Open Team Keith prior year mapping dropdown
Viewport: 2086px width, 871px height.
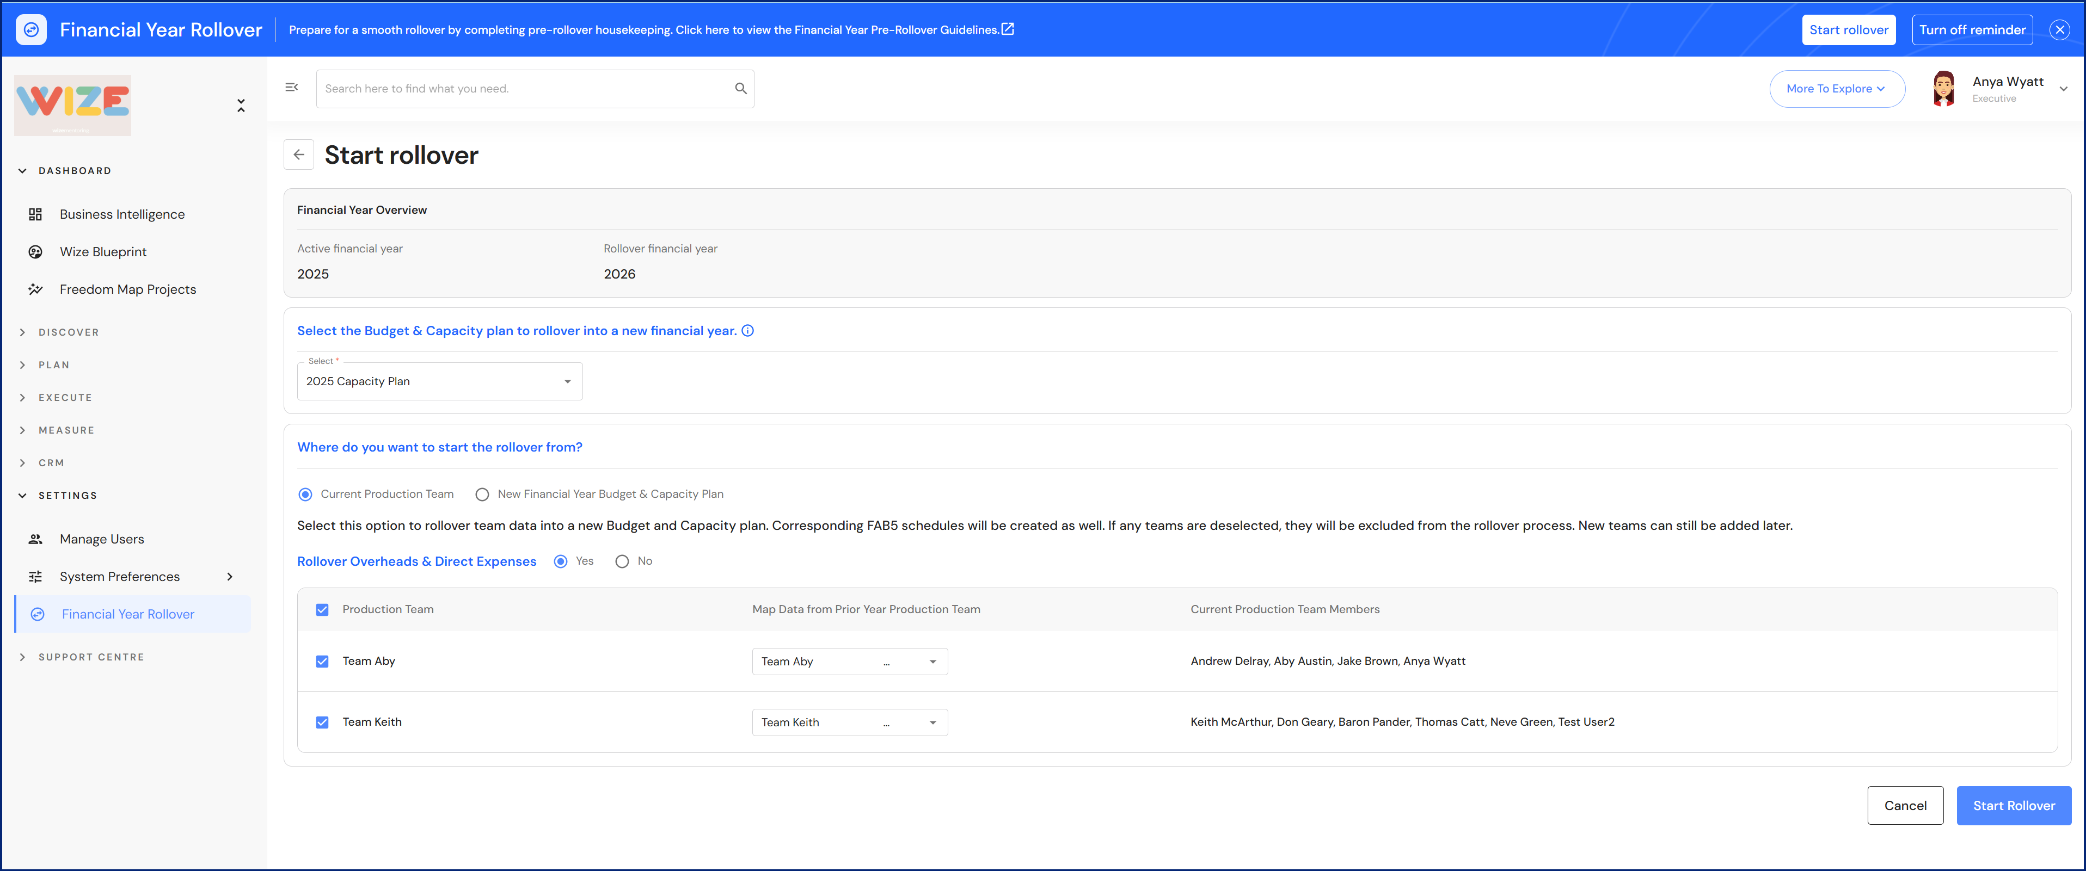tap(849, 722)
